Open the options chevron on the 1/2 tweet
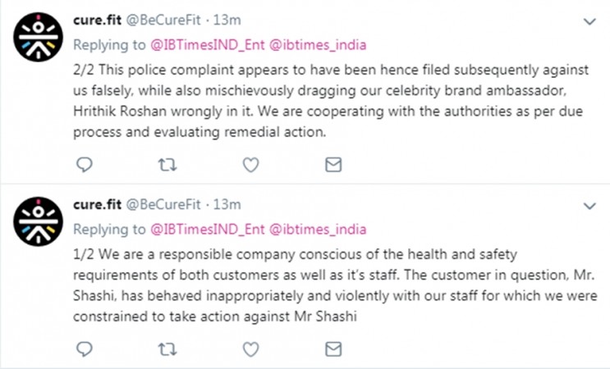The image size is (610, 369). 589,206
